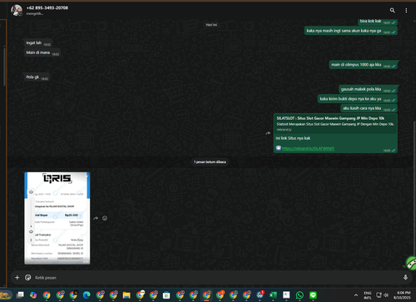Select message 'main di olimpus 1000 aja kka'
Screen dimensions: 416x302
(x=364, y=65)
